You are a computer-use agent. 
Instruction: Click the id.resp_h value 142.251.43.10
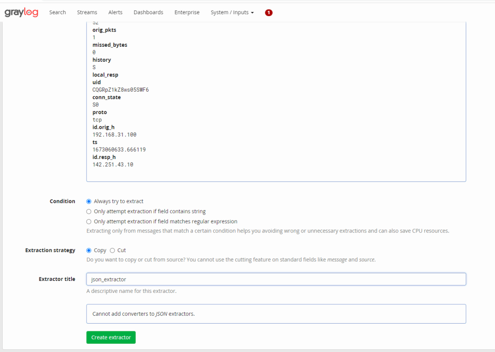[113, 165]
